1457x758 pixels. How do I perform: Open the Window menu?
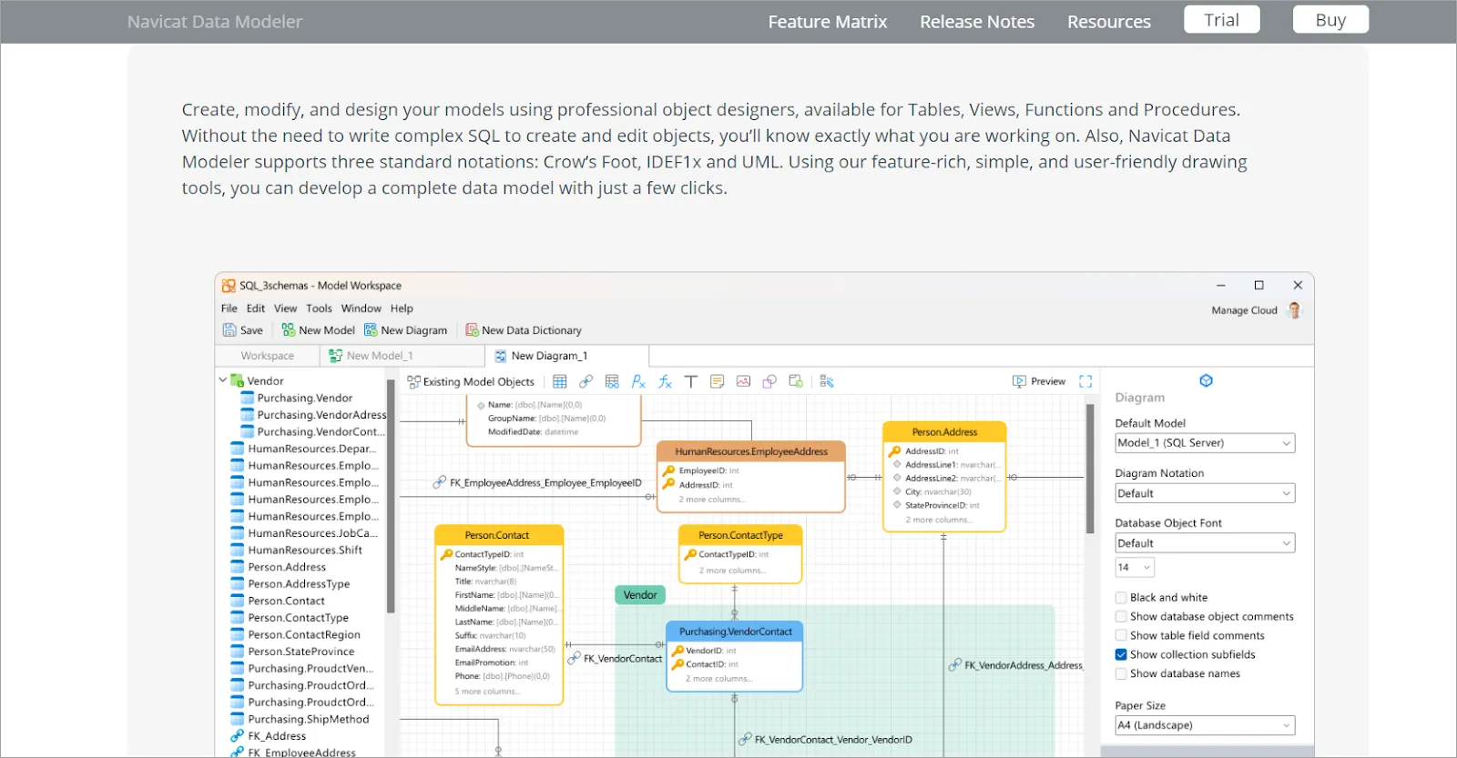point(362,308)
